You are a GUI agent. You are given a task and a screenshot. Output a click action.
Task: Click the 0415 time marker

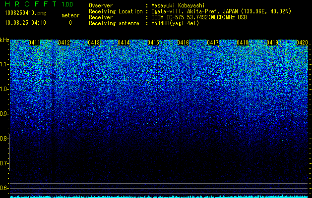(153, 43)
